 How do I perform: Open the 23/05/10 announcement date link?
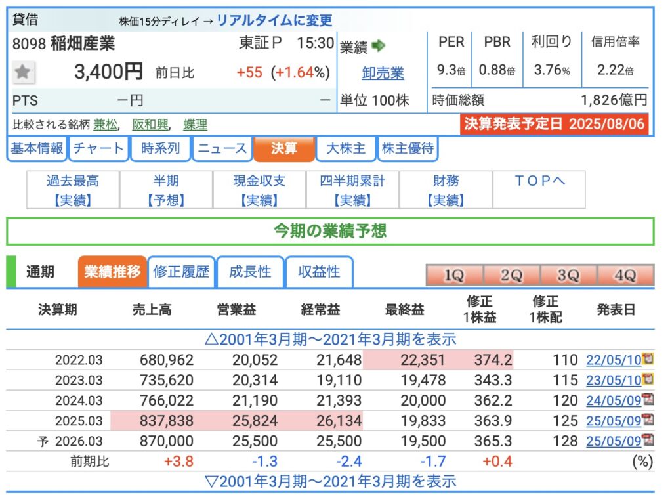click(614, 380)
